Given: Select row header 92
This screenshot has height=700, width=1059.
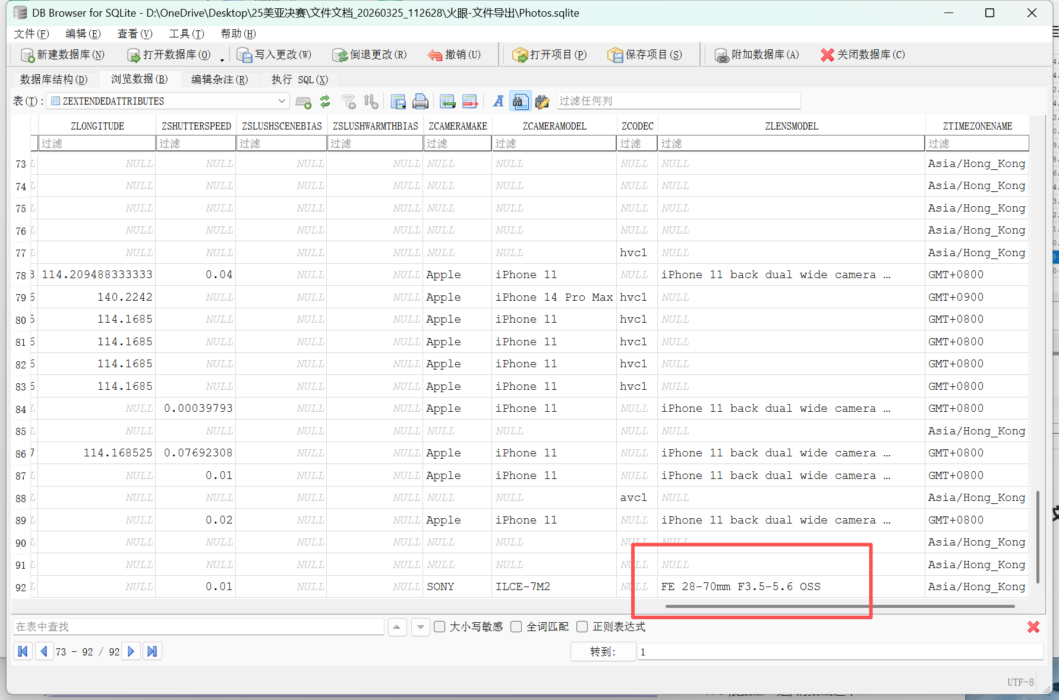Looking at the screenshot, I should point(21,587).
